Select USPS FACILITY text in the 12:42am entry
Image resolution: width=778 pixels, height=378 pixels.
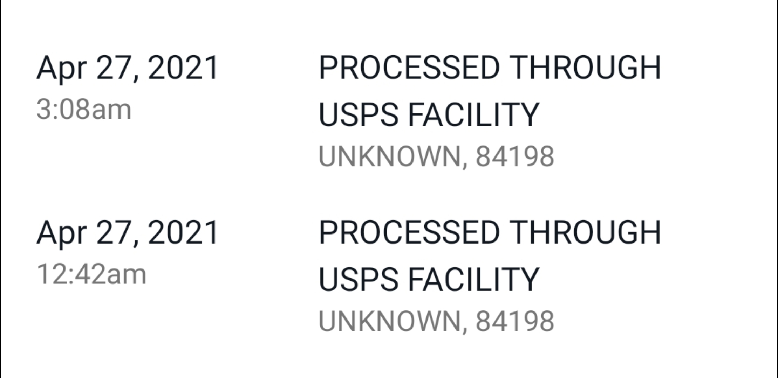429,279
